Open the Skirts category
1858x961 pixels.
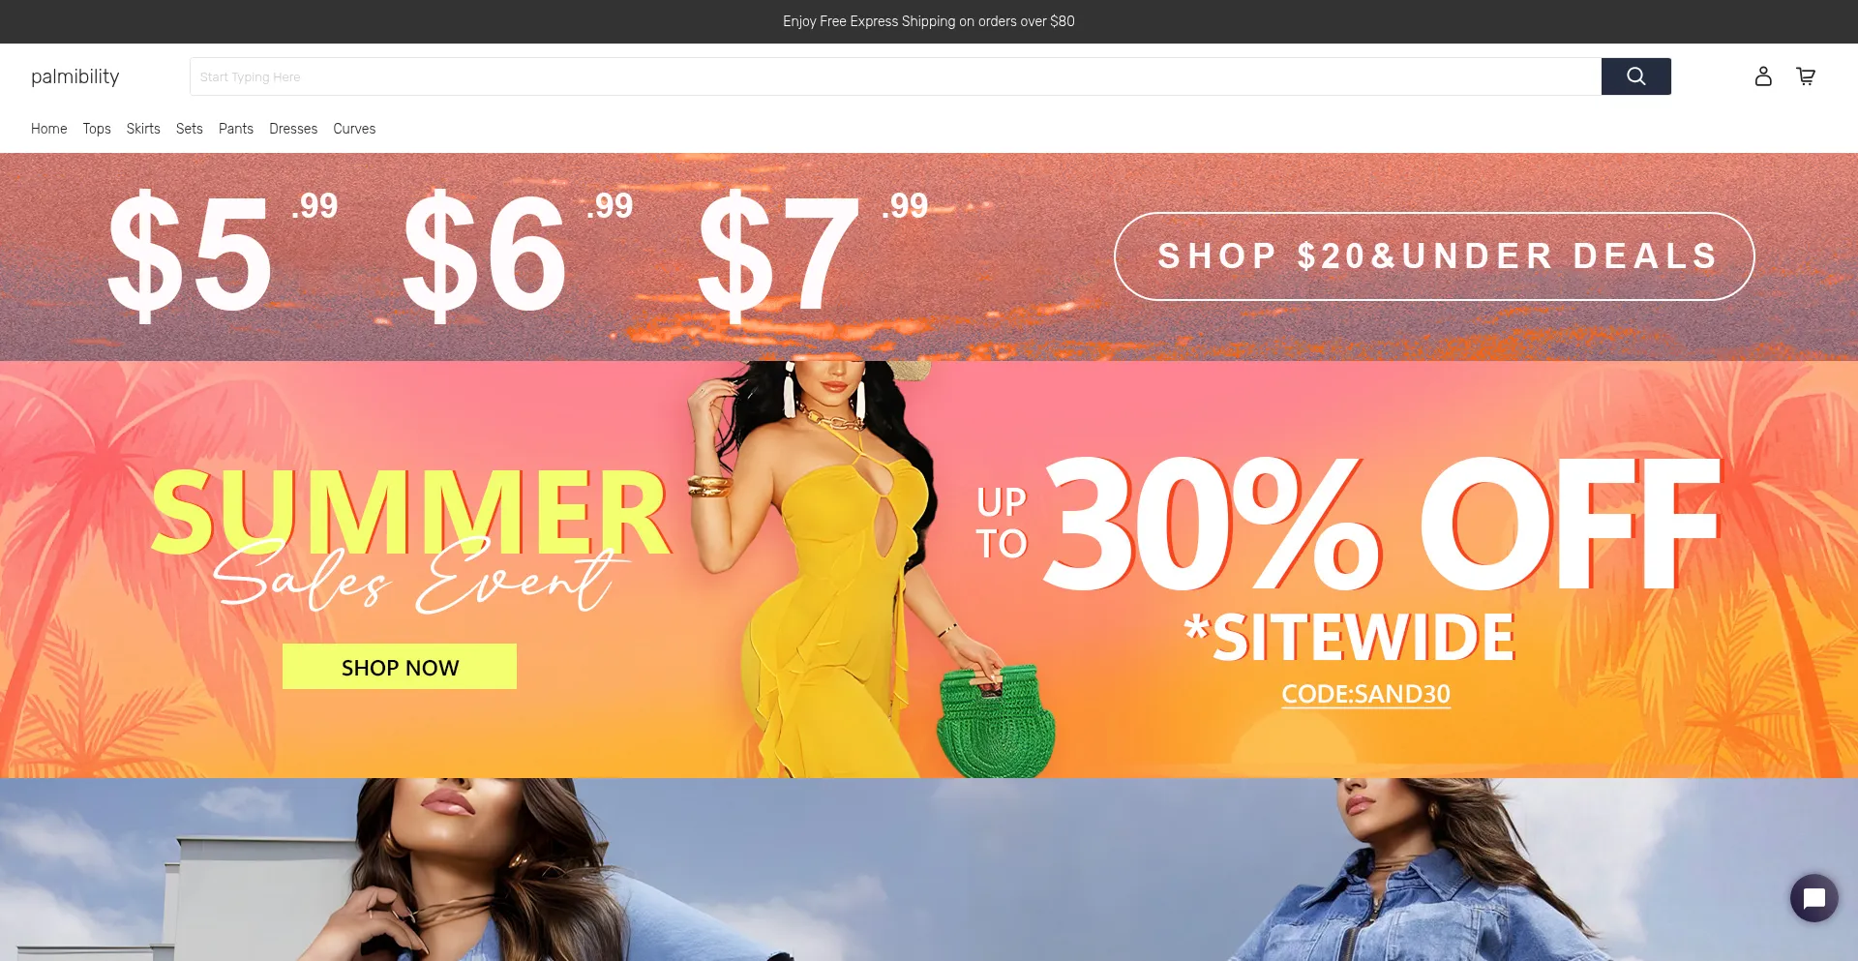[143, 129]
